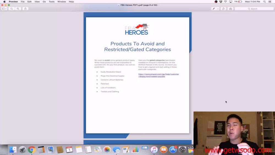Screen dimensions: 275x155
Task: Show the Markup Toolbar toolbox icon
Action: [230, 9]
